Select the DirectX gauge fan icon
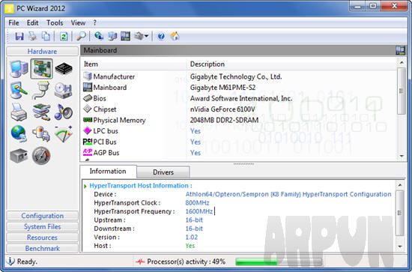Image resolution: width=412 pixels, height=272 pixels. 64,133
